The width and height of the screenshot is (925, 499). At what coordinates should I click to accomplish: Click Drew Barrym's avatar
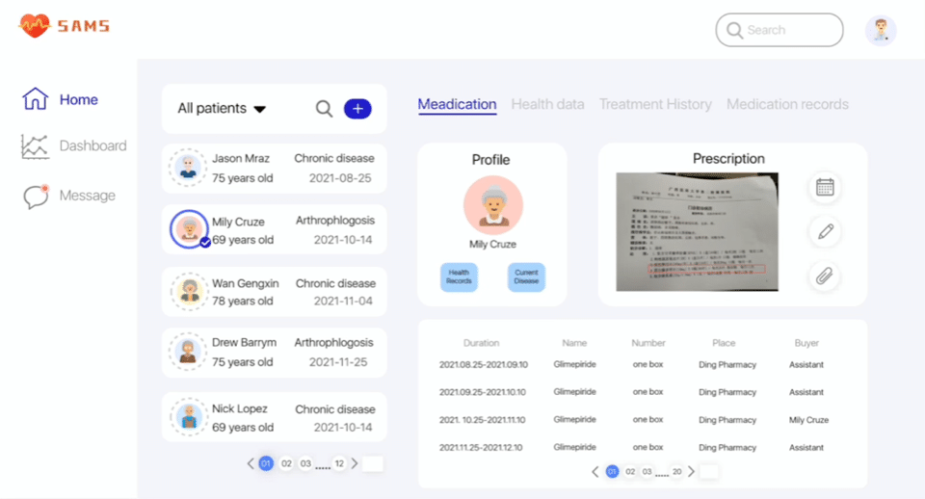[188, 352]
